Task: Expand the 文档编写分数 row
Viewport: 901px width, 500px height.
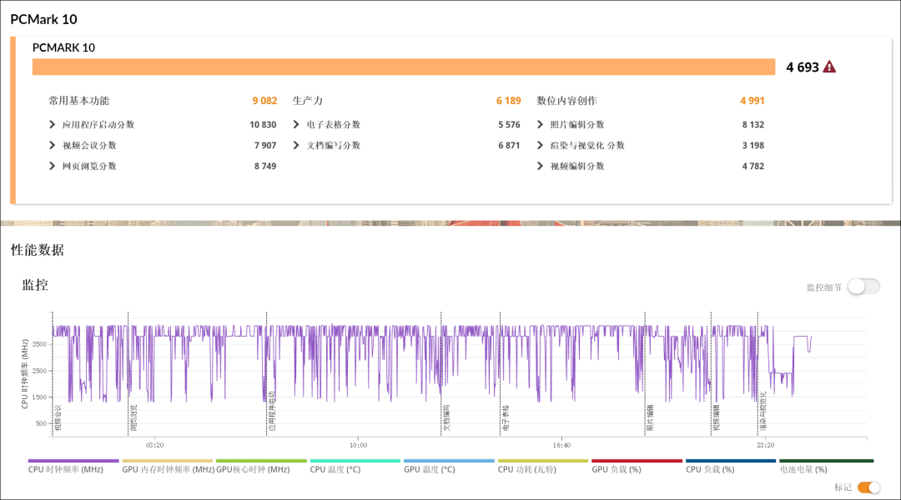Action: point(296,145)
